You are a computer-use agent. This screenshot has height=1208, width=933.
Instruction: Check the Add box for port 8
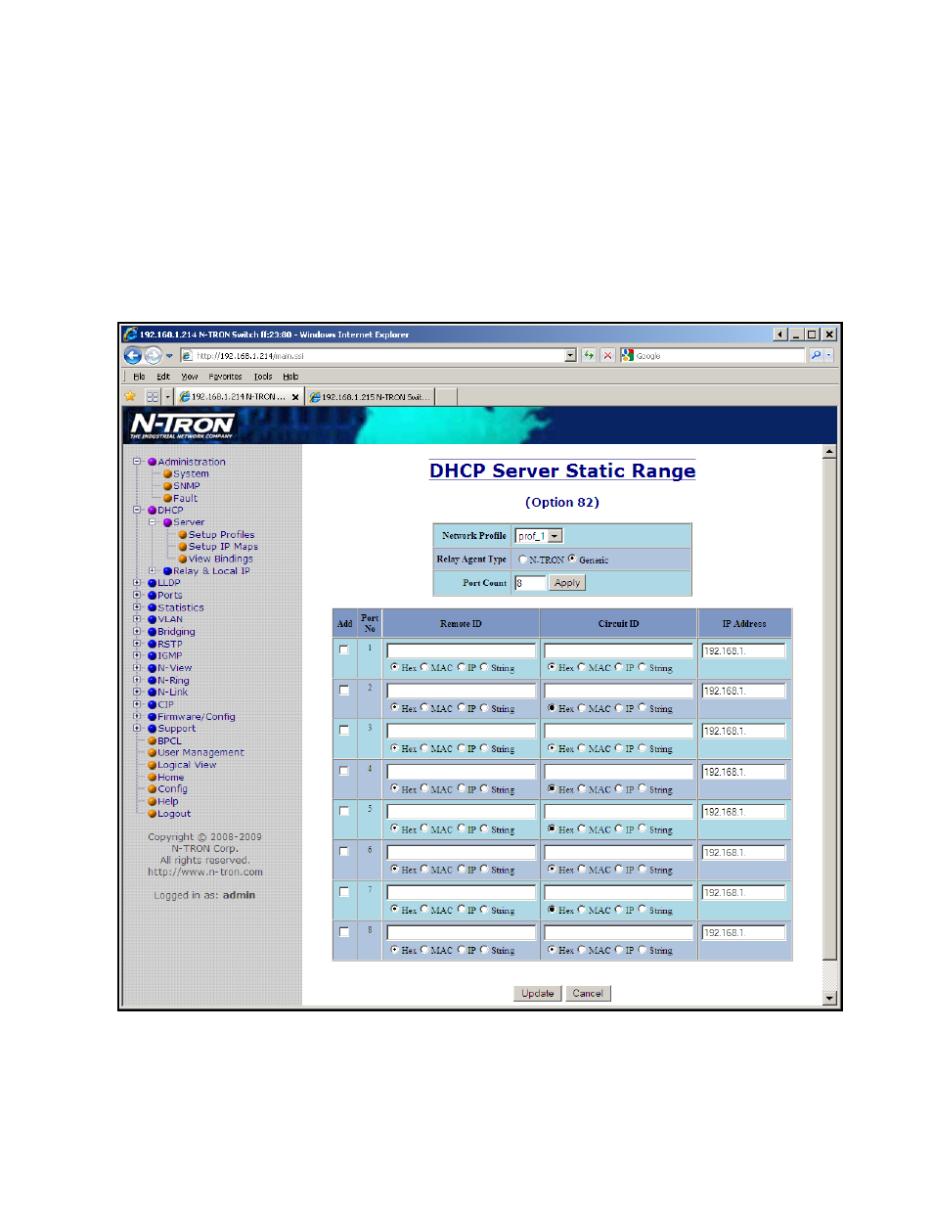pyautogui.click(x=344, y=932)
